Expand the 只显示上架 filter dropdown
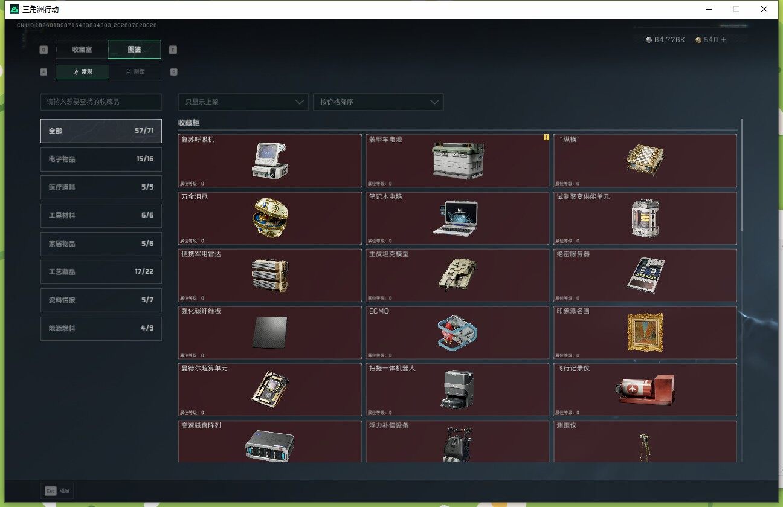783x507 pixels. point(243,102)
